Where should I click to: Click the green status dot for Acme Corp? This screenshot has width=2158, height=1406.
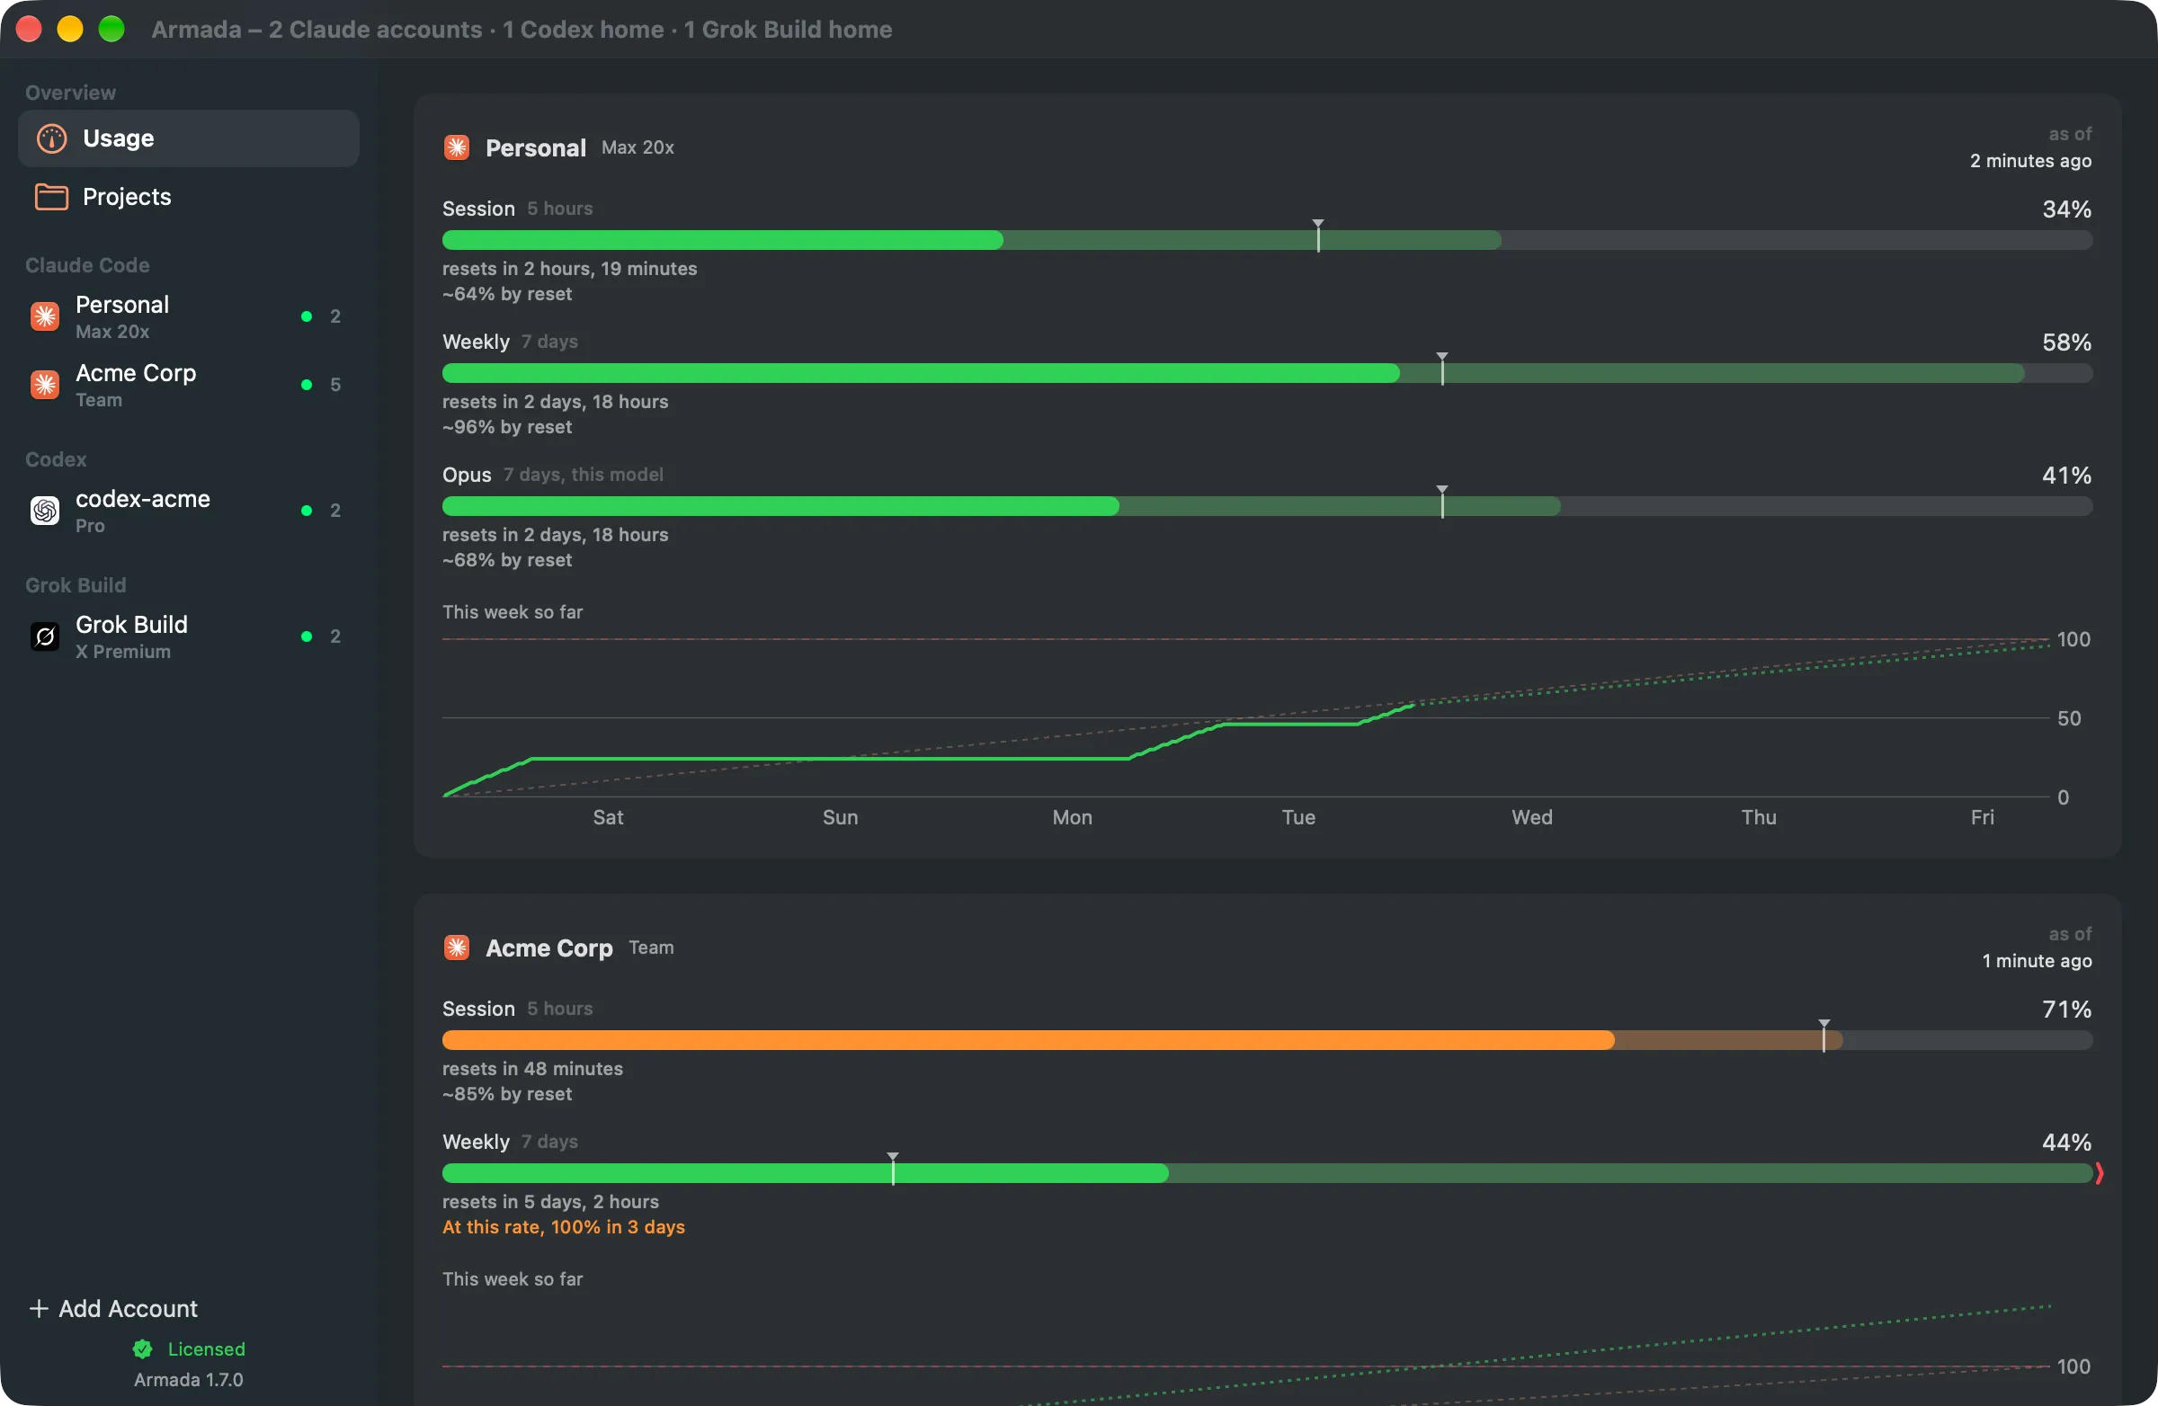307,385
